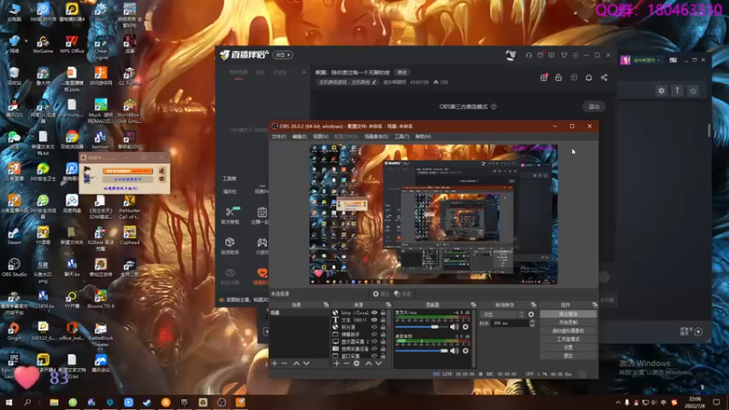This screenshot has height=410, width=729.
Task: Click the lock icon in 直播伴侣 header
Action: click(x=559, y=77)
